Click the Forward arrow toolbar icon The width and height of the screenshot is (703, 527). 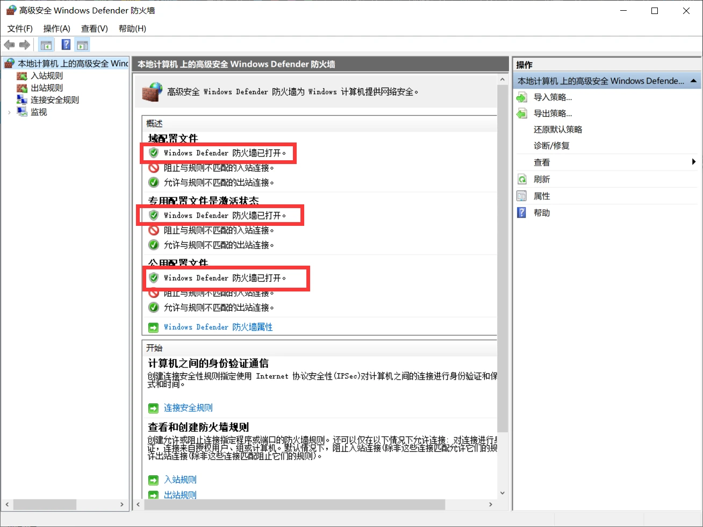pyautogui.click(x=24, y=45)
